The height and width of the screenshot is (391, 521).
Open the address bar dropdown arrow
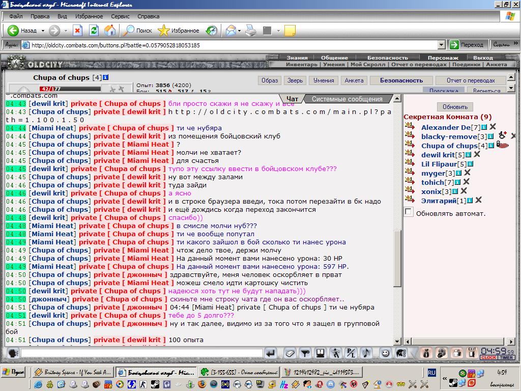(x=441, y=45)
